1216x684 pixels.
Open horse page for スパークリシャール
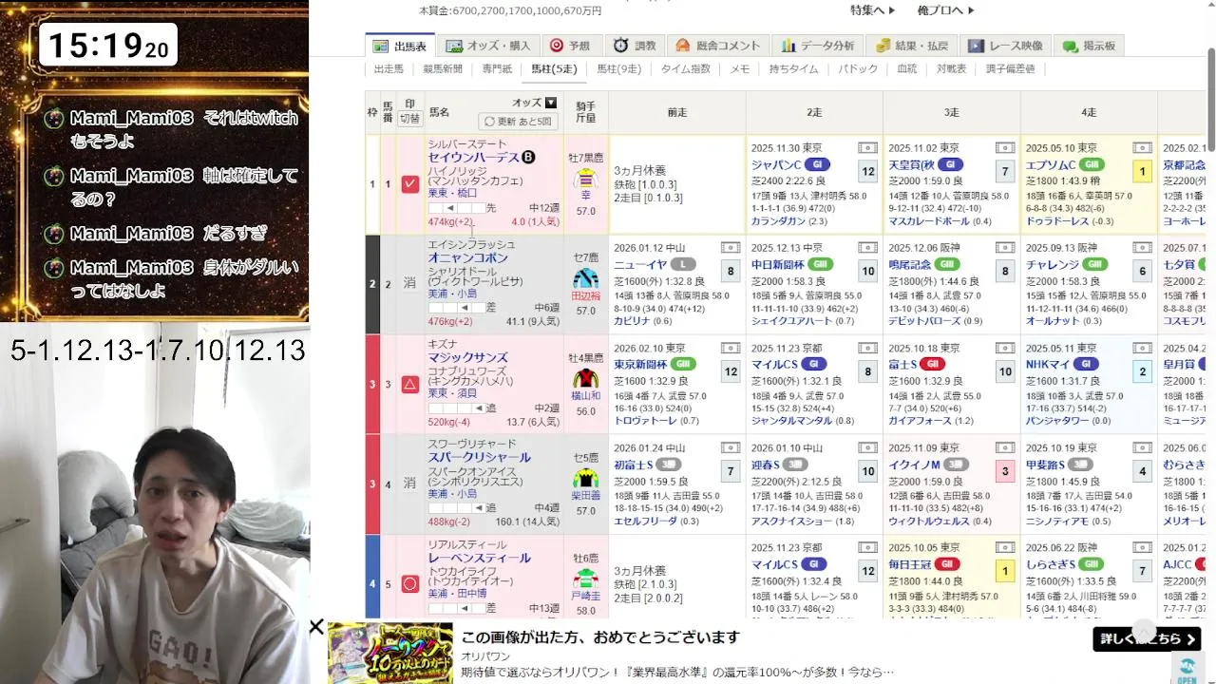click(x=479, y=458)
